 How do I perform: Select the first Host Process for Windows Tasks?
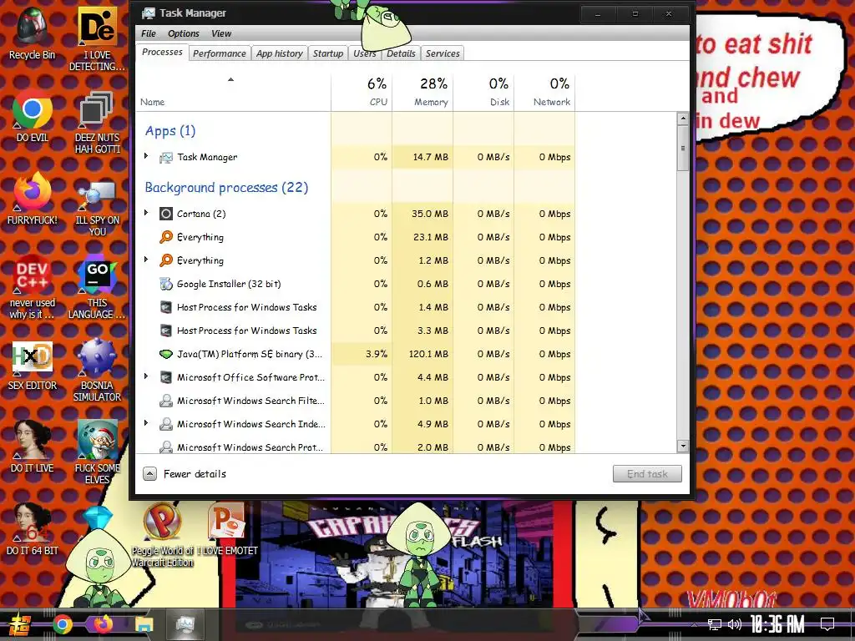click(x=355, y=307)
